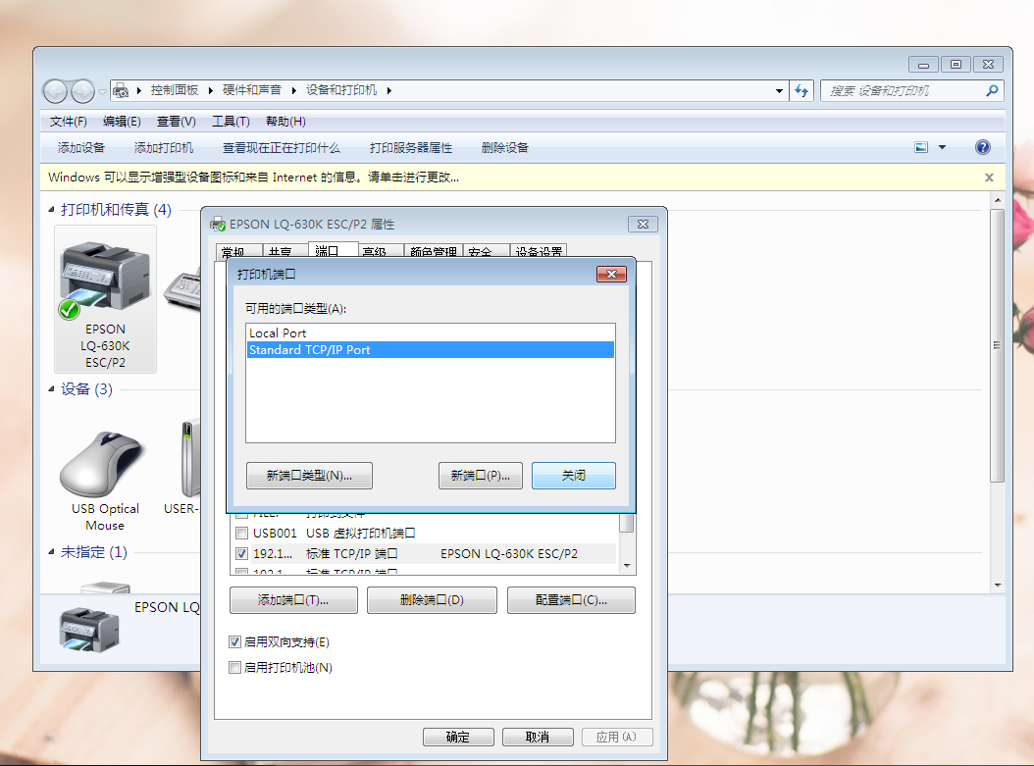This screenshot has width=1034, height=766.
Task: Click 添加打印机 in toolbar
Action: point(164,148)
